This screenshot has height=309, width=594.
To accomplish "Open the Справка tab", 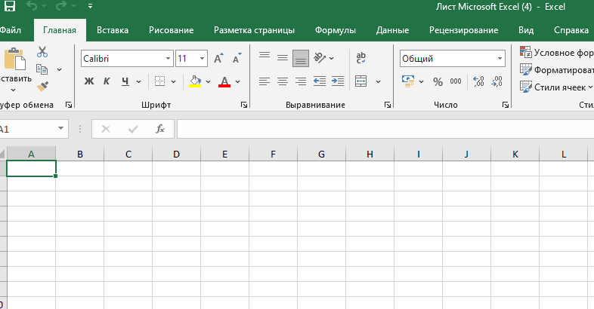I will point(571,30).
